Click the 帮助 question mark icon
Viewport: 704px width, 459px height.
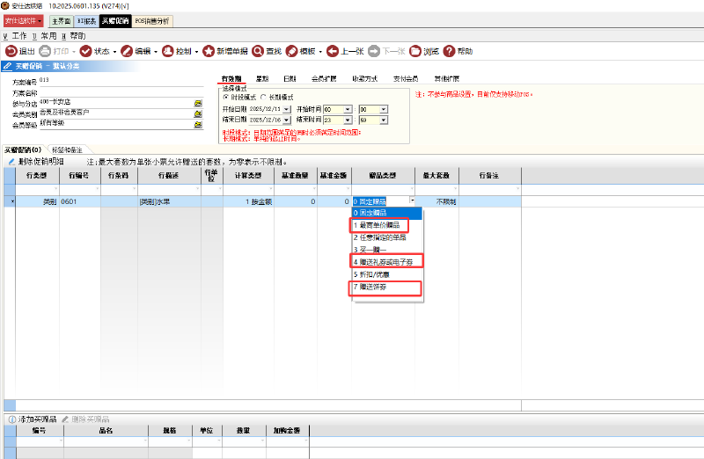449,51
